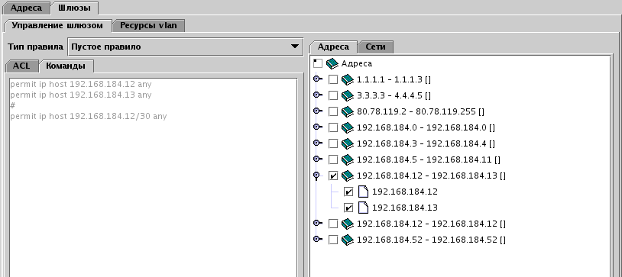Screen dimensions: 622x277
Task: Click document icon of 192.168.184.13 leaf
Action: (x=363, y=208)
